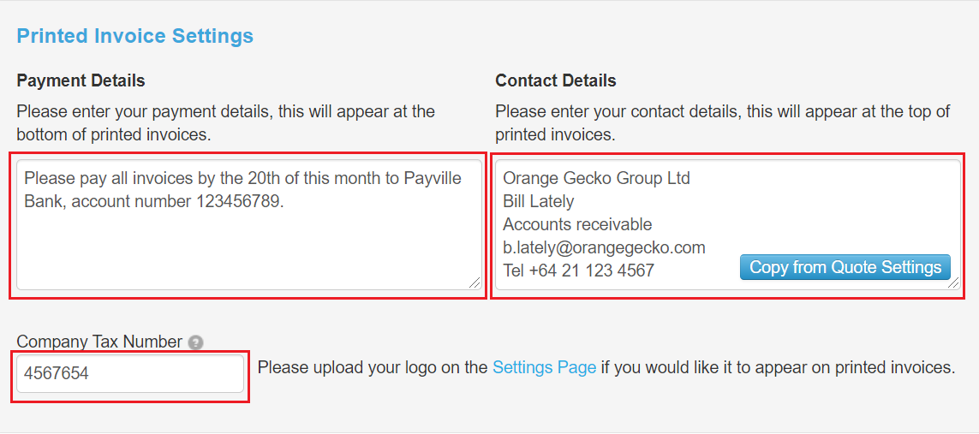Click the Printed Invoice Settings heading
979x434 pixels.
click(x=134, y=36)
